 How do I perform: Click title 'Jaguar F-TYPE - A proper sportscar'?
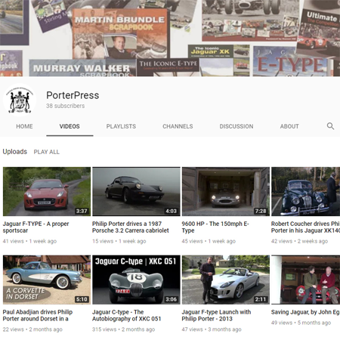(36, 227)
